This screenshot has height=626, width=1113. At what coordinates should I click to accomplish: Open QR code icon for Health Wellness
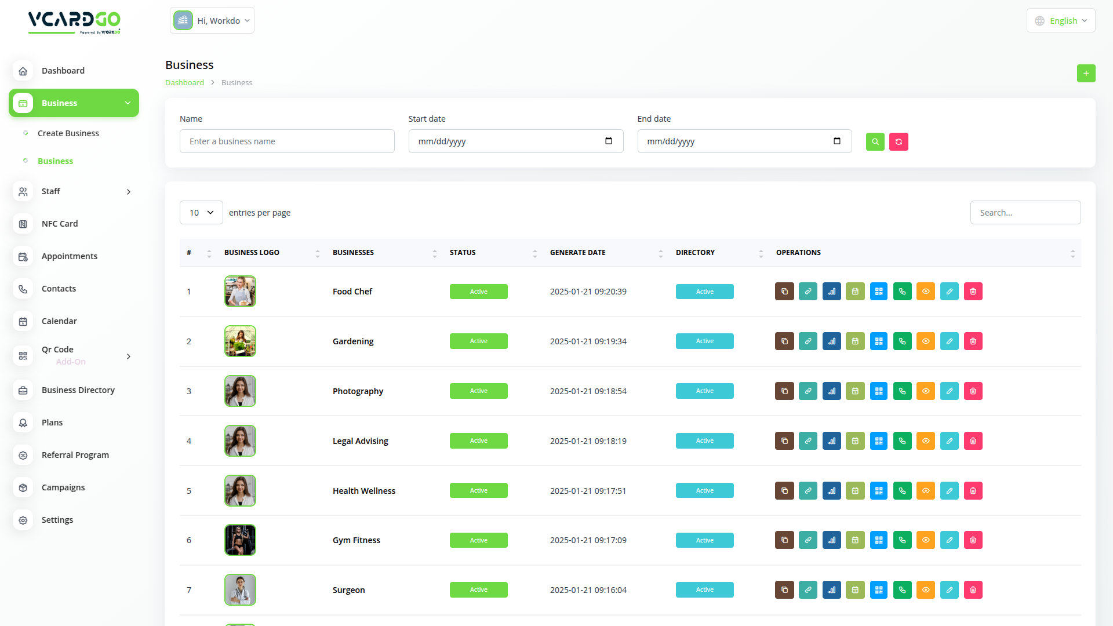[x=879, y=491]
